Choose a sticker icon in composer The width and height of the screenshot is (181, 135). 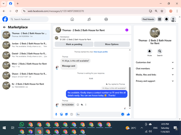point(67,114)
